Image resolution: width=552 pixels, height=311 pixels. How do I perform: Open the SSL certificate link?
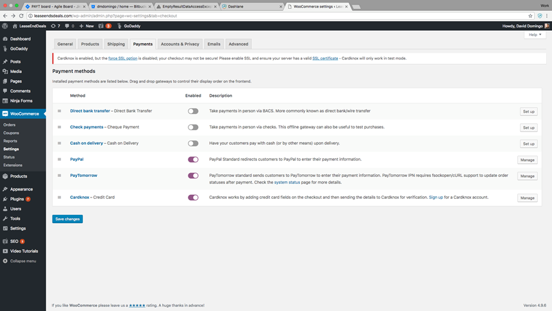pyautogui.click(x=325, y=58)
